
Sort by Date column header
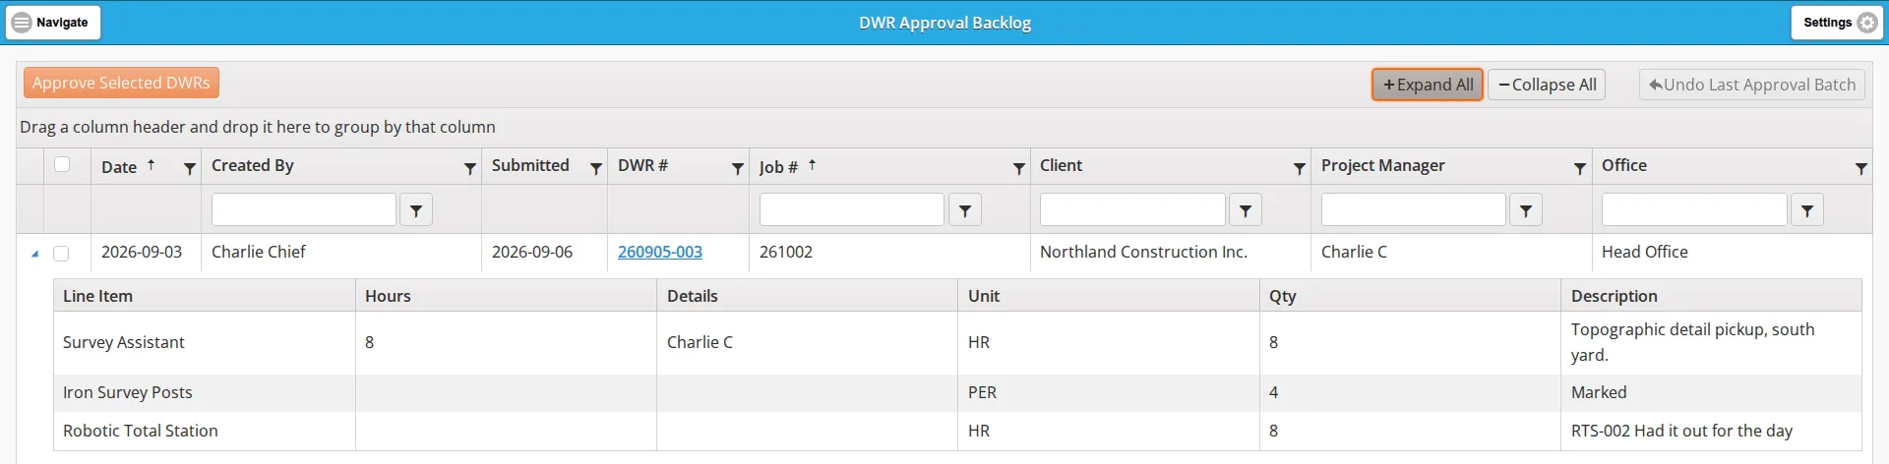(x=119, y=166)
